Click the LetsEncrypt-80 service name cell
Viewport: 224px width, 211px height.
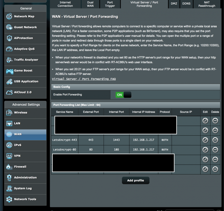64,150
